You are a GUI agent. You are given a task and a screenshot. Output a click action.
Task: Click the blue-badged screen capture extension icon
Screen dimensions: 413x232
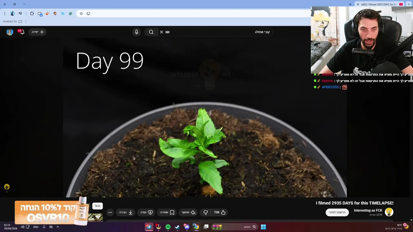(40, 14)
